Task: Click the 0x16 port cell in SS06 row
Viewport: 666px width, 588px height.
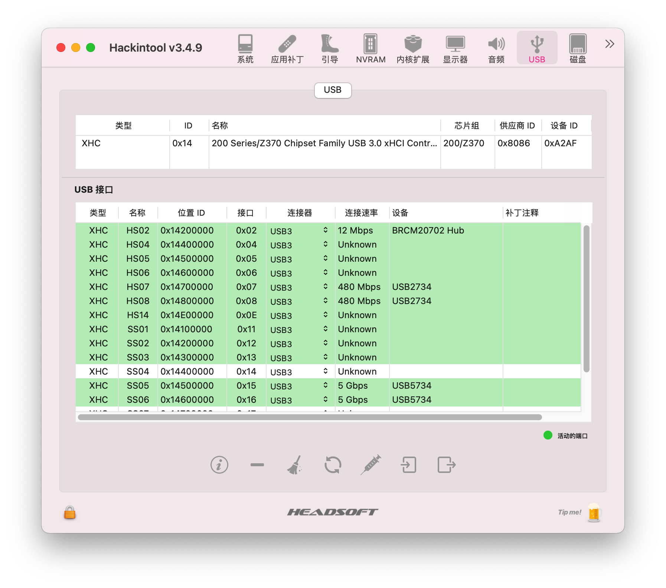Action: 246,400
